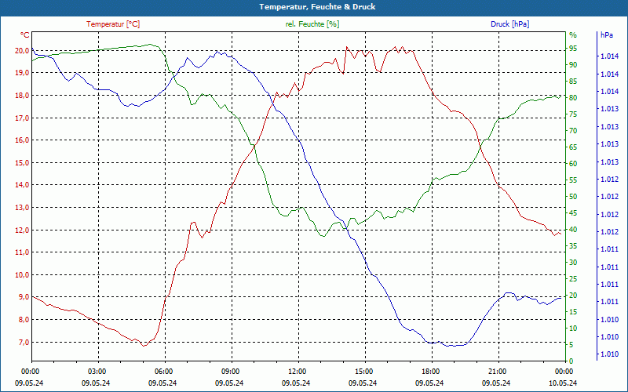The image size is (628, 392).
Task: Click the '12,0' temperature axis value
Action: tap(22, 230)
